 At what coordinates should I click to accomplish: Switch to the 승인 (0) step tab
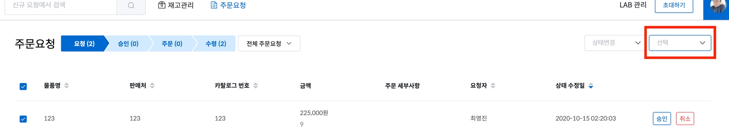[128, 43]
